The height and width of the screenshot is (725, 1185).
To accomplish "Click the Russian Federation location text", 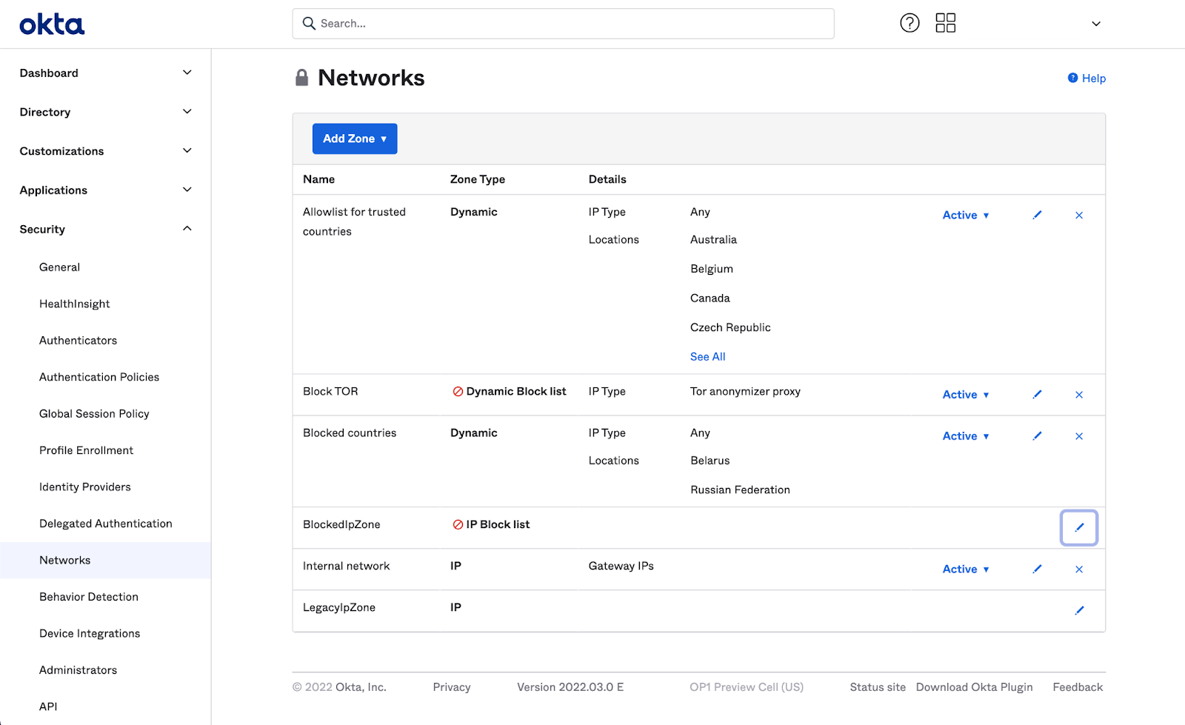I will click(740, 490).
